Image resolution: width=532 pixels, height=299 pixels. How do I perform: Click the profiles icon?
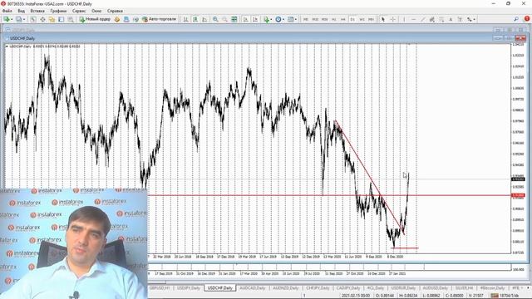tap(18, 19)
